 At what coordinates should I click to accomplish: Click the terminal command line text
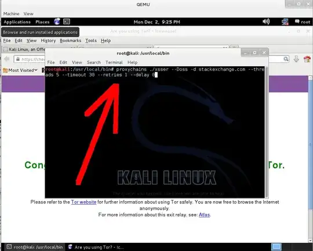click(x=155, y=72)
